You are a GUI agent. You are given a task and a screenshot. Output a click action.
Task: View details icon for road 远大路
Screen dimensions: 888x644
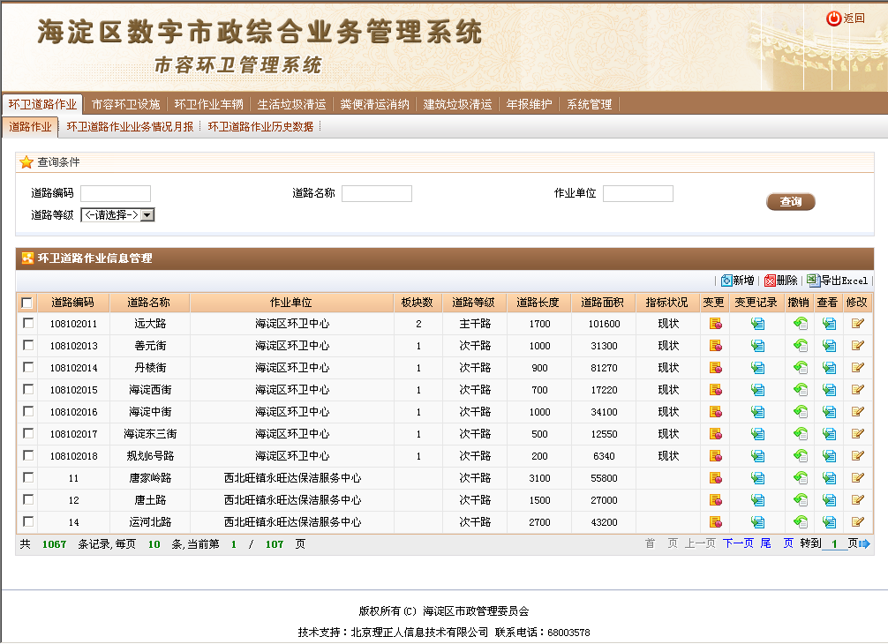click(829, 324)
